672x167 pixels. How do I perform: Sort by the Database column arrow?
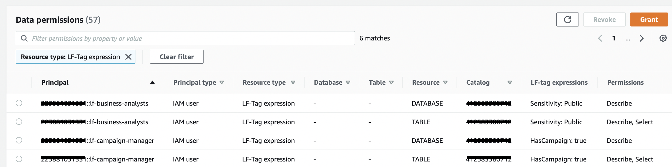348,83
